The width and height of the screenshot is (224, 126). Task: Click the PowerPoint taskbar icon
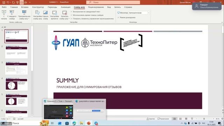click(x=89, y=123)
